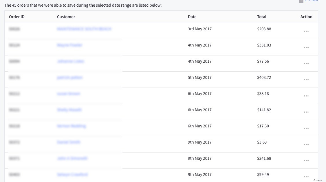
Task: Click the ellipsis icon on Wayne Fowler's order row
Action: 306,47
